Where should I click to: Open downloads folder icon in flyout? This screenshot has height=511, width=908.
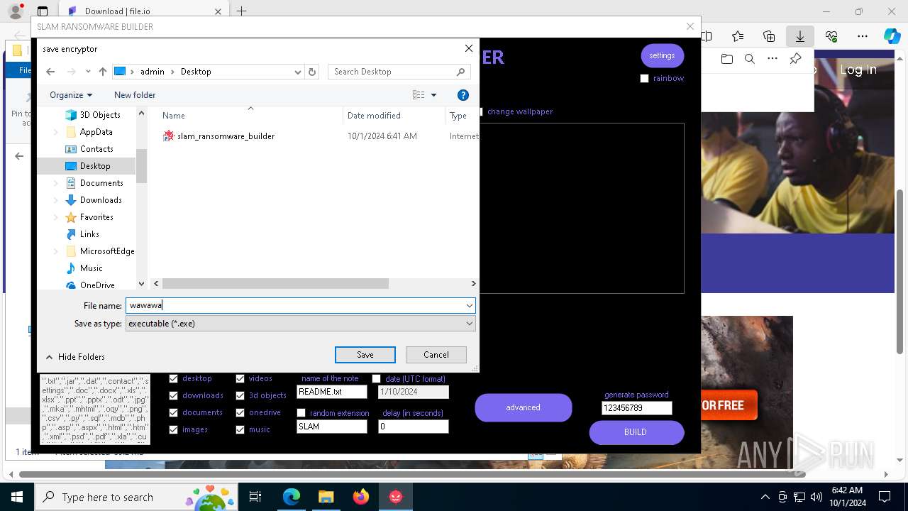pyautogui.click(x=726, y=59)
